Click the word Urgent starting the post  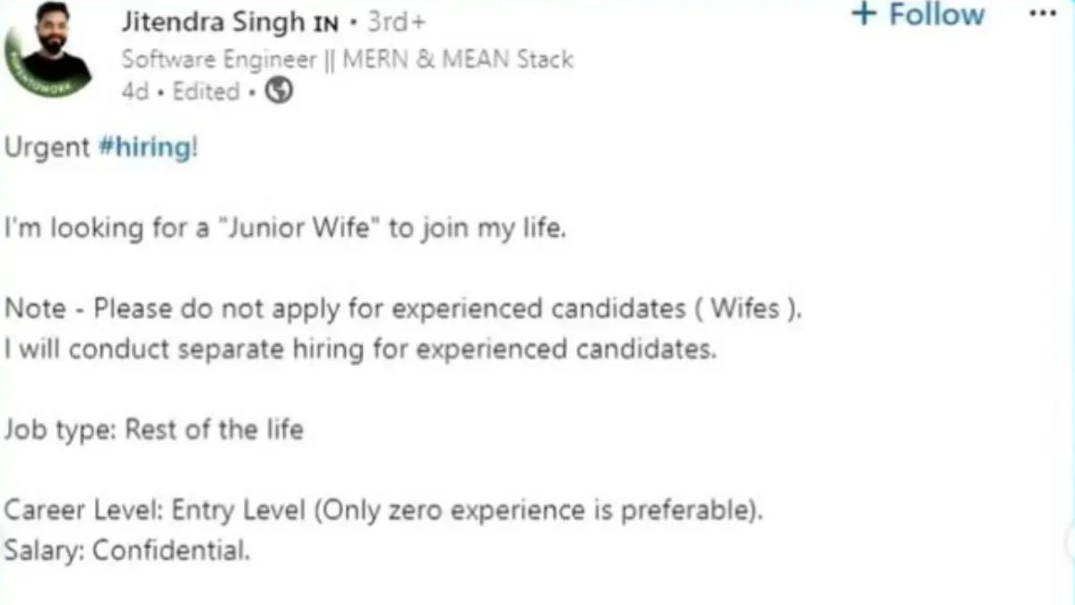47,148
